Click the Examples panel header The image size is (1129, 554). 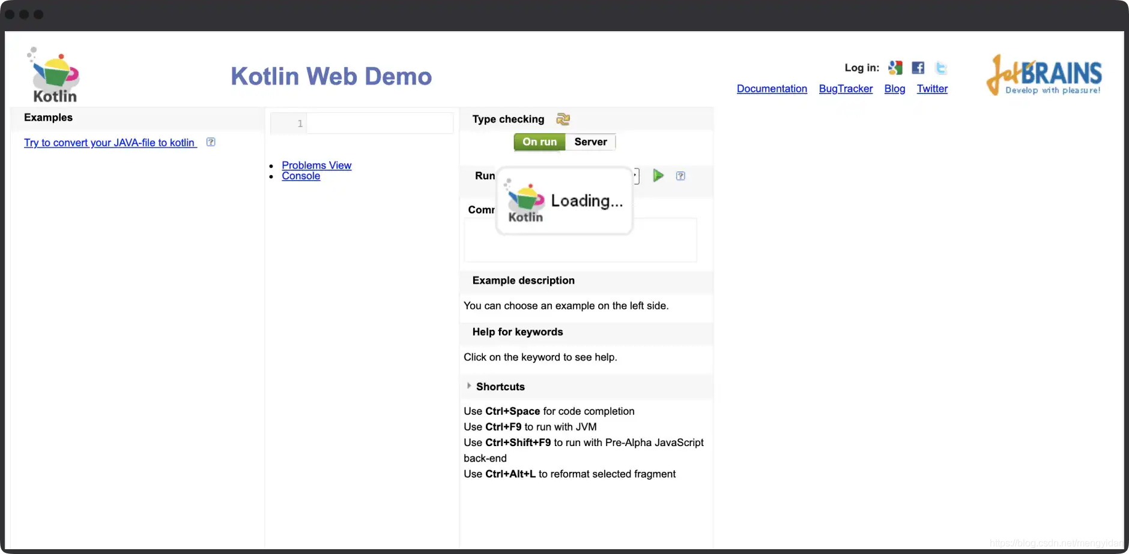[x=48, y=118]
